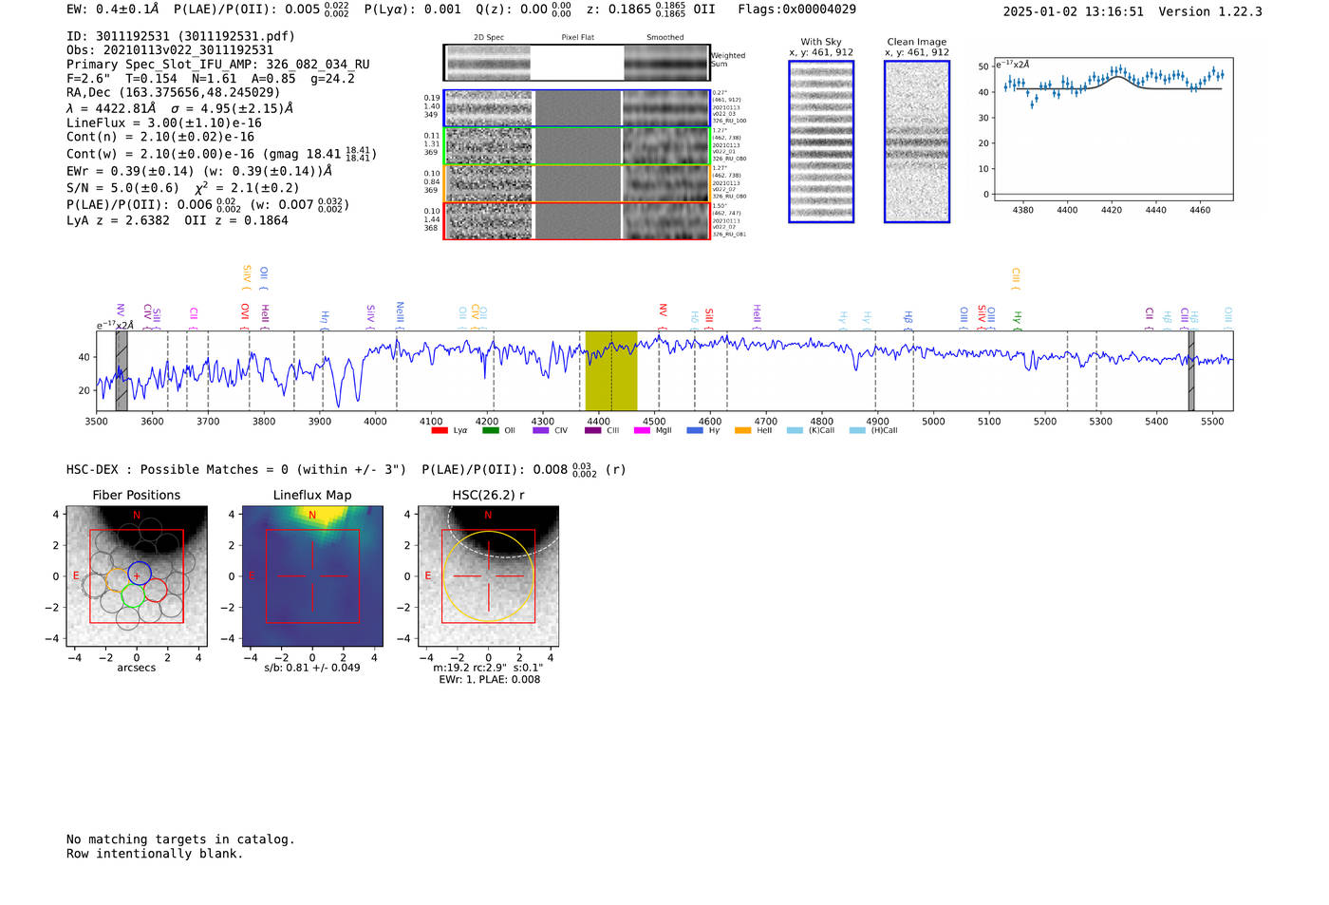This screenshot has width=1329, height=905.
Task: Click the No matching targets in catalog text
Action: pos(180,839)
